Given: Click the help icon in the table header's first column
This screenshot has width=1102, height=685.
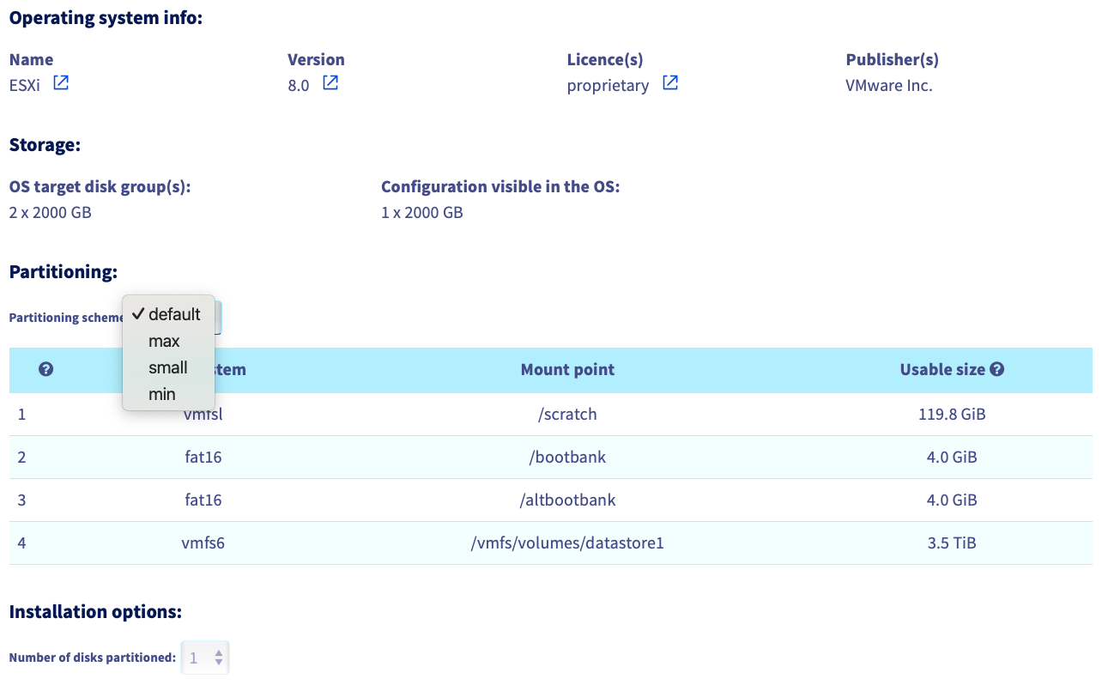Looking at the screenshot, I should pos(46,370).
